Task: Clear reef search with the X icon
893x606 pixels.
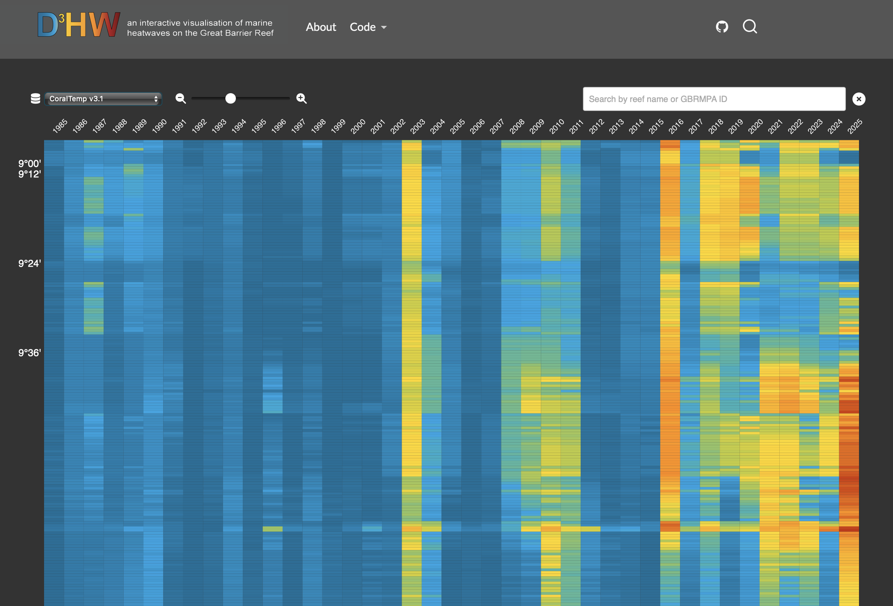Action: [x=859, y=99]
